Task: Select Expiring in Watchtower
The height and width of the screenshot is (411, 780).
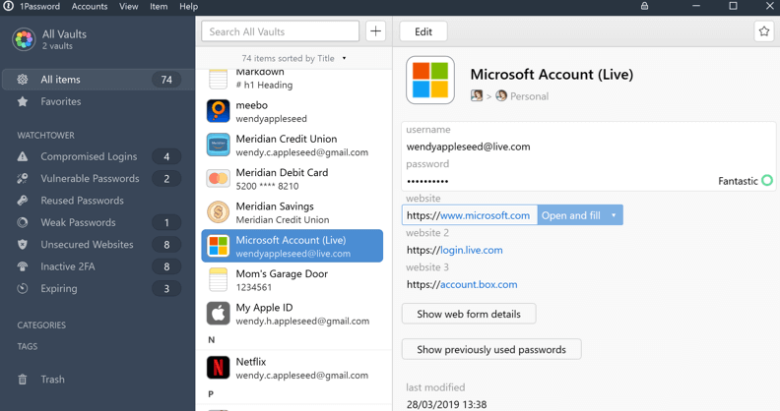Action: coord(98,288)
